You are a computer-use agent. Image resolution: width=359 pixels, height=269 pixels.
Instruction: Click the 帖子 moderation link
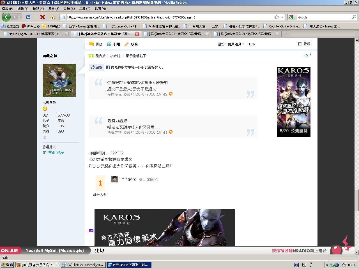[x=61, y=152]
